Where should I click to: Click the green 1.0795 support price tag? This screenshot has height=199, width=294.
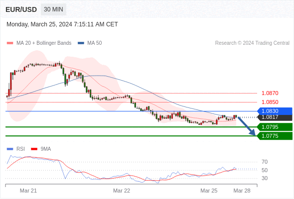click(275, 127)
